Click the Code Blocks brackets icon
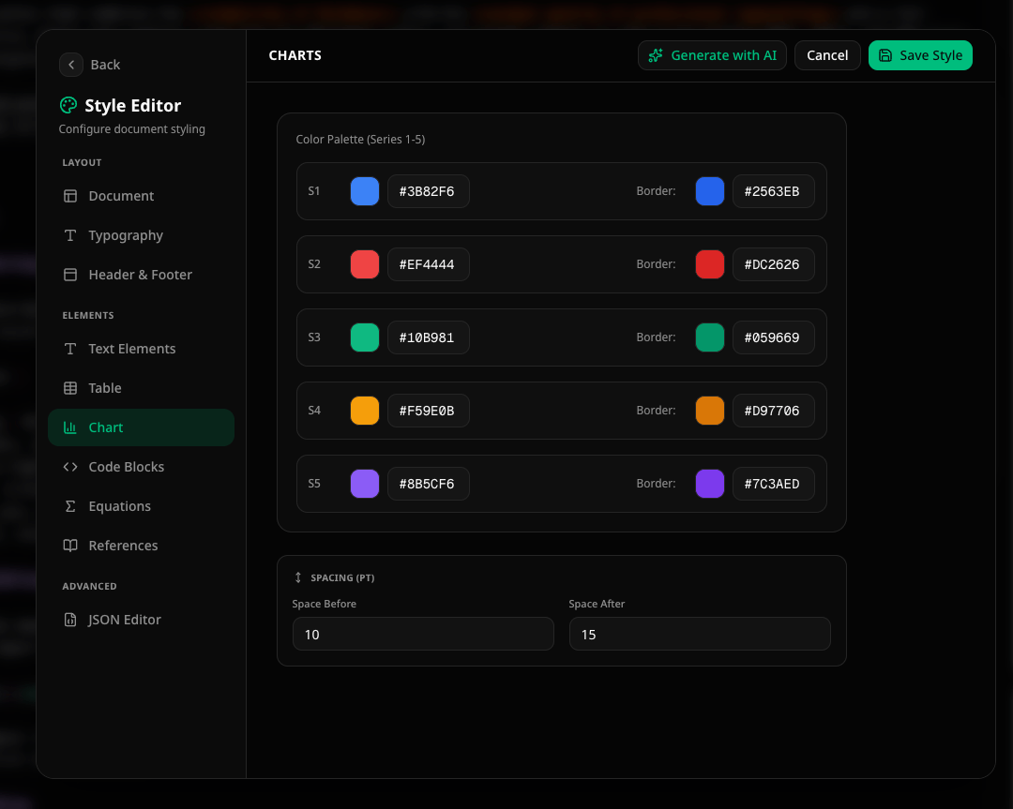Image resolution: width=1013 pixels, height=809 pixels. tap(70, 468)
